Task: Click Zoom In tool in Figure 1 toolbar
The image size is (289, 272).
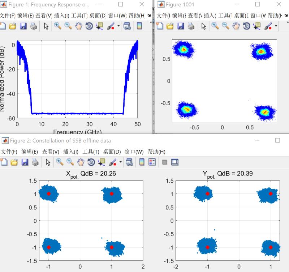Action: point(57,26)
